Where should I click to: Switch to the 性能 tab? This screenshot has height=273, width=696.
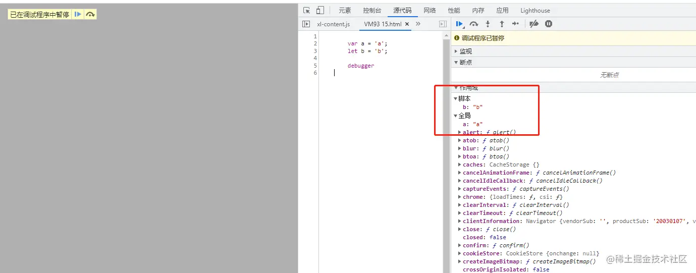pos(454,10)
